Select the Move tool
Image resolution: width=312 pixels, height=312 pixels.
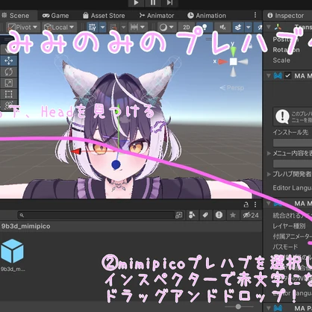coord(9,60)
